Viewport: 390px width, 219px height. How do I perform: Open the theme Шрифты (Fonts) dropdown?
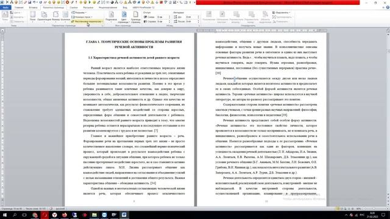coord(17,17)
